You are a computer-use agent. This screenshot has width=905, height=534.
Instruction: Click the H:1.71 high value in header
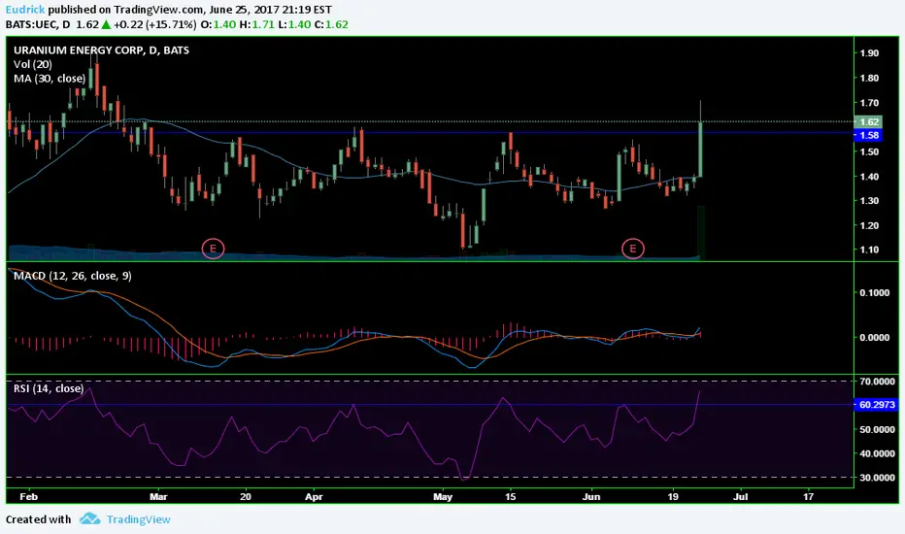click(x=257, y=24)
